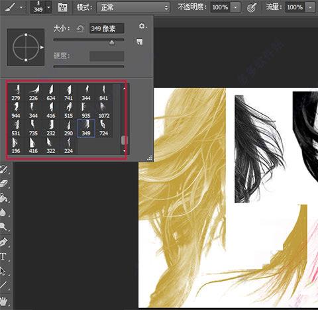This screenshot has width=318, height=310.
Task: Toggle the brush panel button
Action: pyautogui.click(x=62, y=7)
